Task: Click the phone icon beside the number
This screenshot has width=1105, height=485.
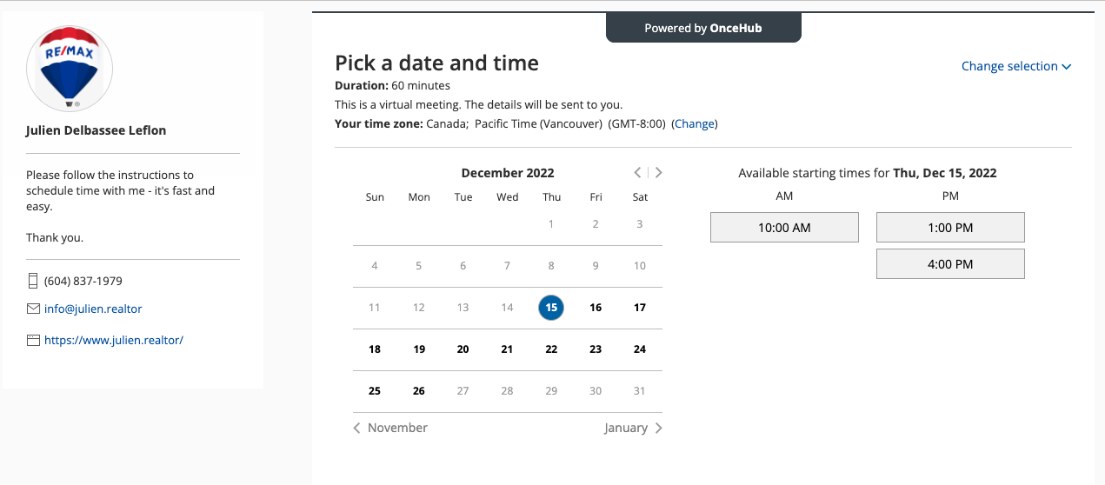Action: click(x=34, y=281)
